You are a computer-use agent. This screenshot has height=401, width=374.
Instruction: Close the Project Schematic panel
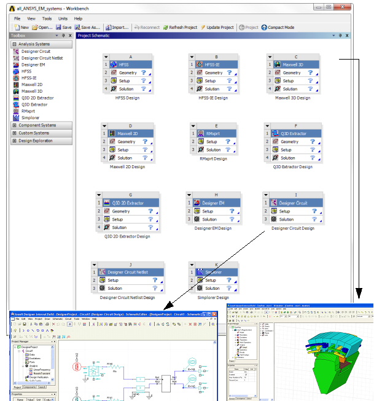click(x=347, y=36)
